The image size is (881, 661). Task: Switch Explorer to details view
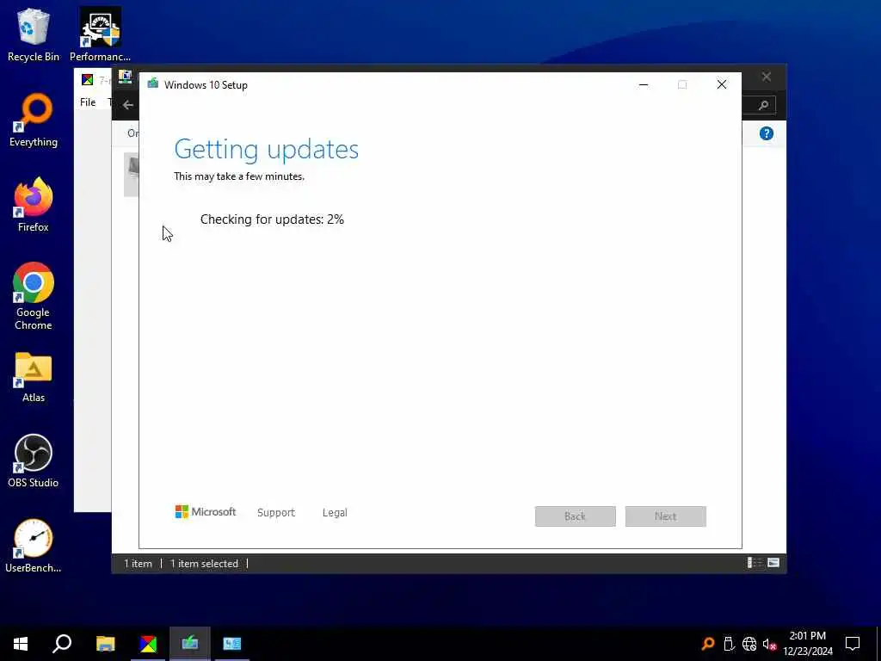754,563
